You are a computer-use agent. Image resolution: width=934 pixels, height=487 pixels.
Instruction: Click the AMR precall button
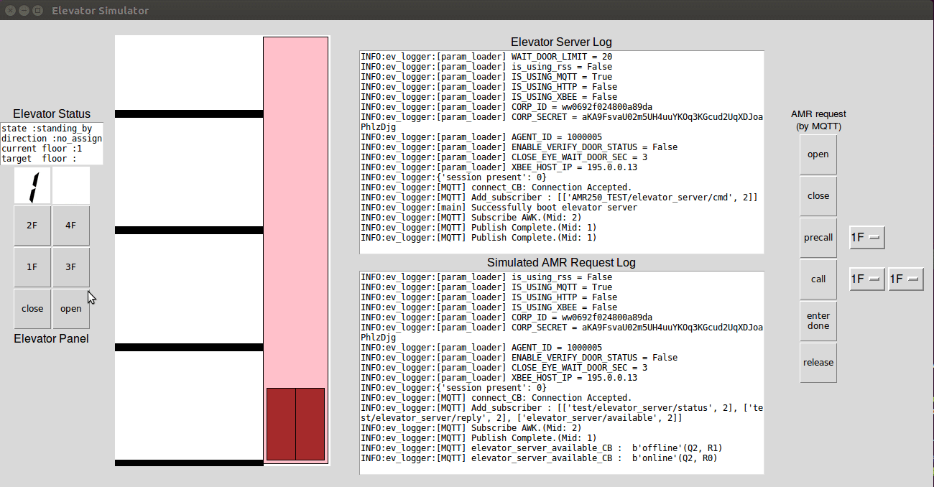[x=818, y=238]
